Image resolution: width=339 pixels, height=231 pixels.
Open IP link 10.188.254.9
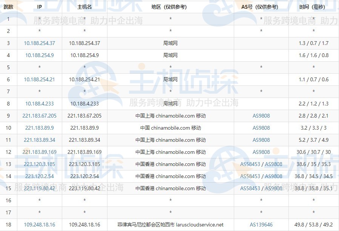tap(39, 55)
